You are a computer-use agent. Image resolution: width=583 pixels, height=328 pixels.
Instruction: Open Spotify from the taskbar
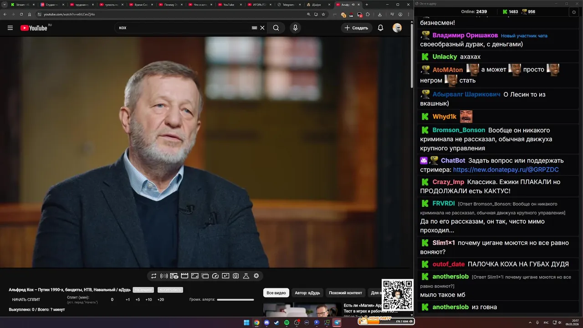pos(286,323)
